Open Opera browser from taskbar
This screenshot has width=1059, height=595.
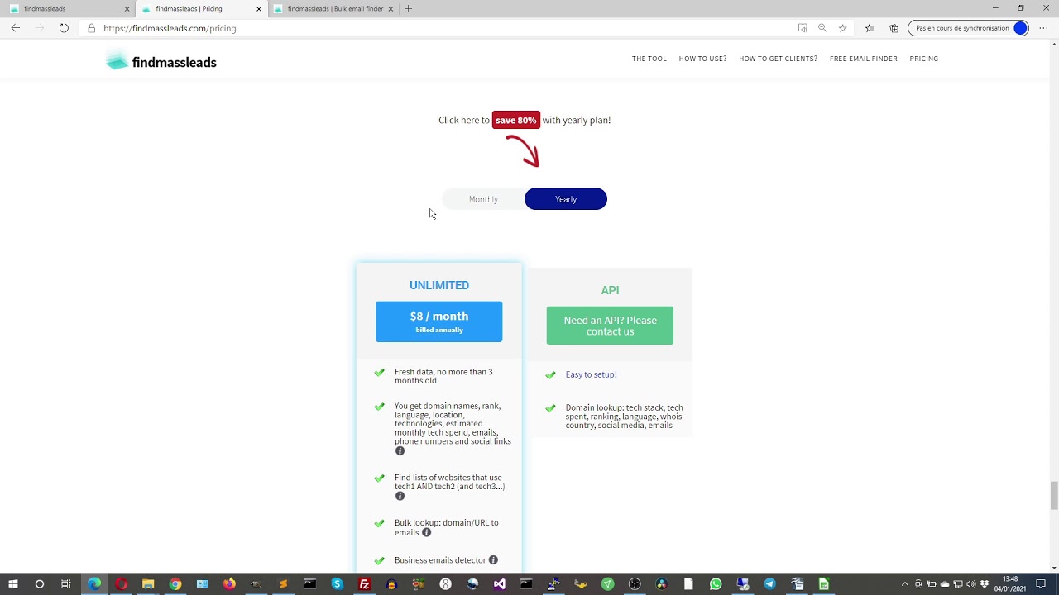[122, 584]
